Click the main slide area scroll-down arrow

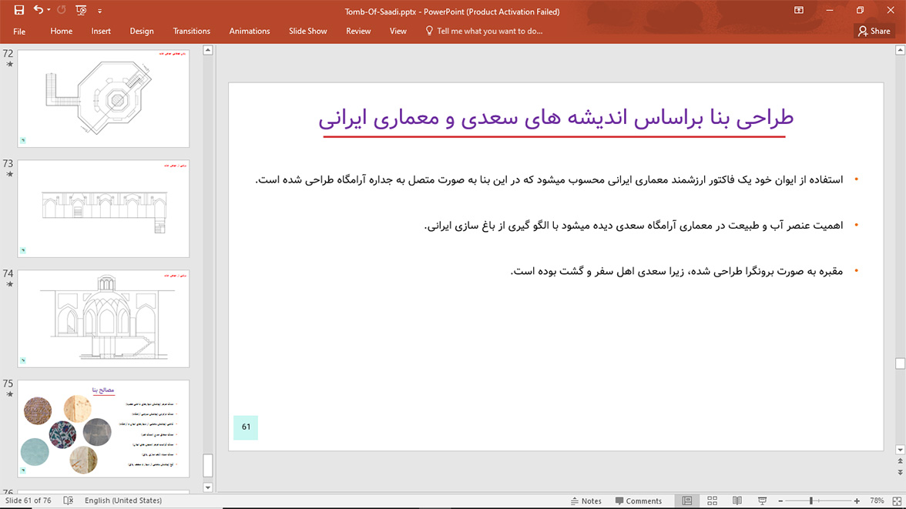point(900,450)
